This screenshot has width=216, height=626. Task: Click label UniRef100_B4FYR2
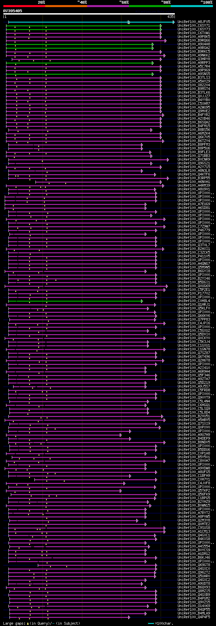[x=194, y=115]
